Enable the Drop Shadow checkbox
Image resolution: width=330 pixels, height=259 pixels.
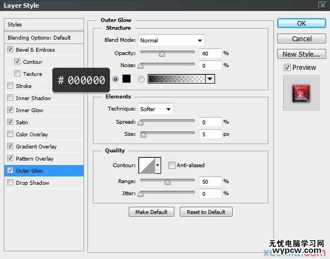coord(10,183)
